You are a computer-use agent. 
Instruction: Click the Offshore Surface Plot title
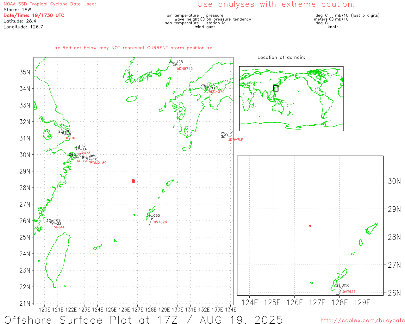(143, 320)
